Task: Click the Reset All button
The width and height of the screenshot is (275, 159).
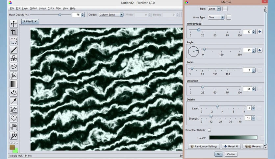Action: (x=231, y=146)
